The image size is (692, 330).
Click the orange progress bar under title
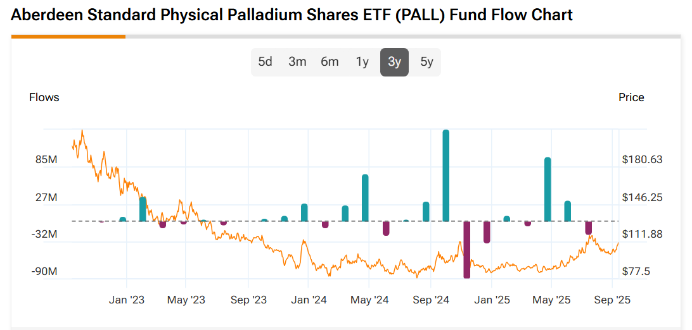point(68,37)
